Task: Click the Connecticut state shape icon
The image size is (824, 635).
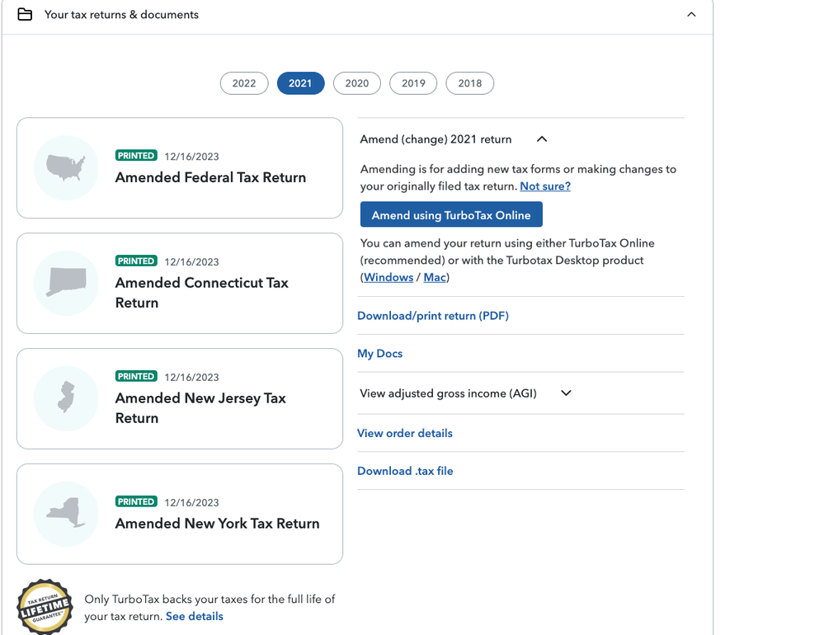Action: click(x=66, y=283)
